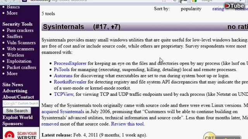The width and height of the screenshot is (248, 139).
Task: Open the Wireless category
Action: (x=15, y=55)
